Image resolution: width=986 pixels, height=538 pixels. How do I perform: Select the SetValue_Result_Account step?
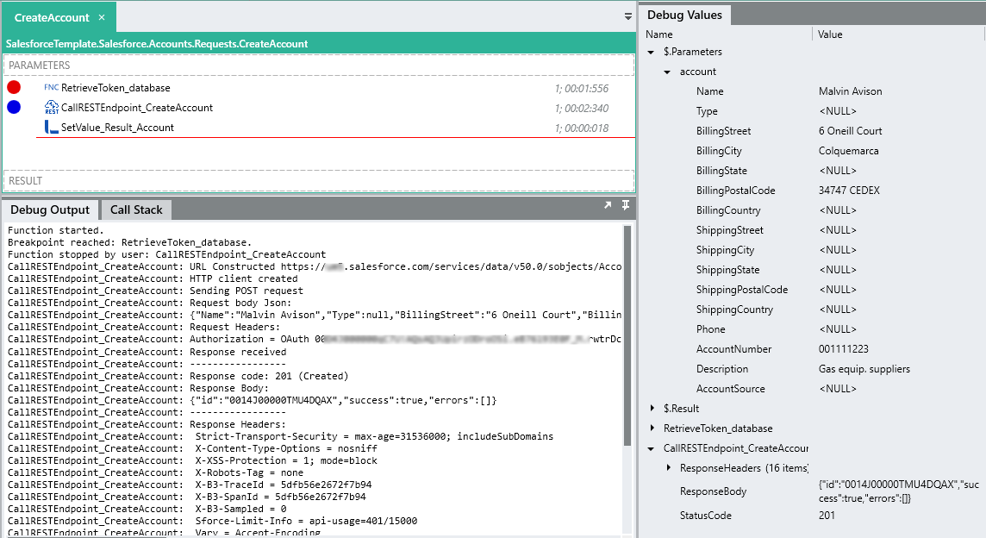(117, 128)
